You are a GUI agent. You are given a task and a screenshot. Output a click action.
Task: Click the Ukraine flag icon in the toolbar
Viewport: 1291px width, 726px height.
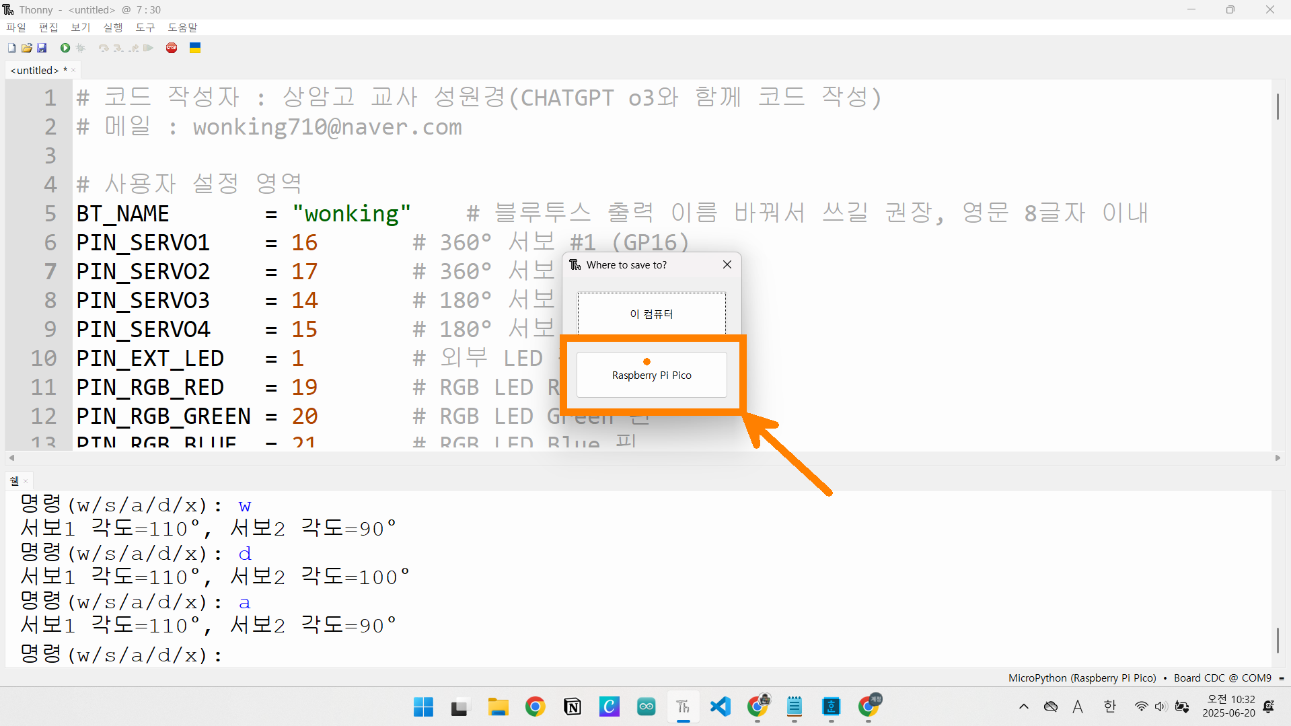tap(195, 48)
